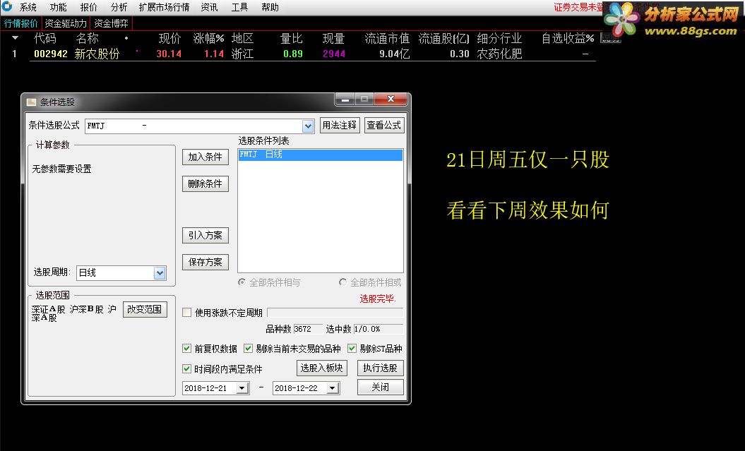Open the 工具 menu
The height and width of the screenshot is (451, 745).
240,7
